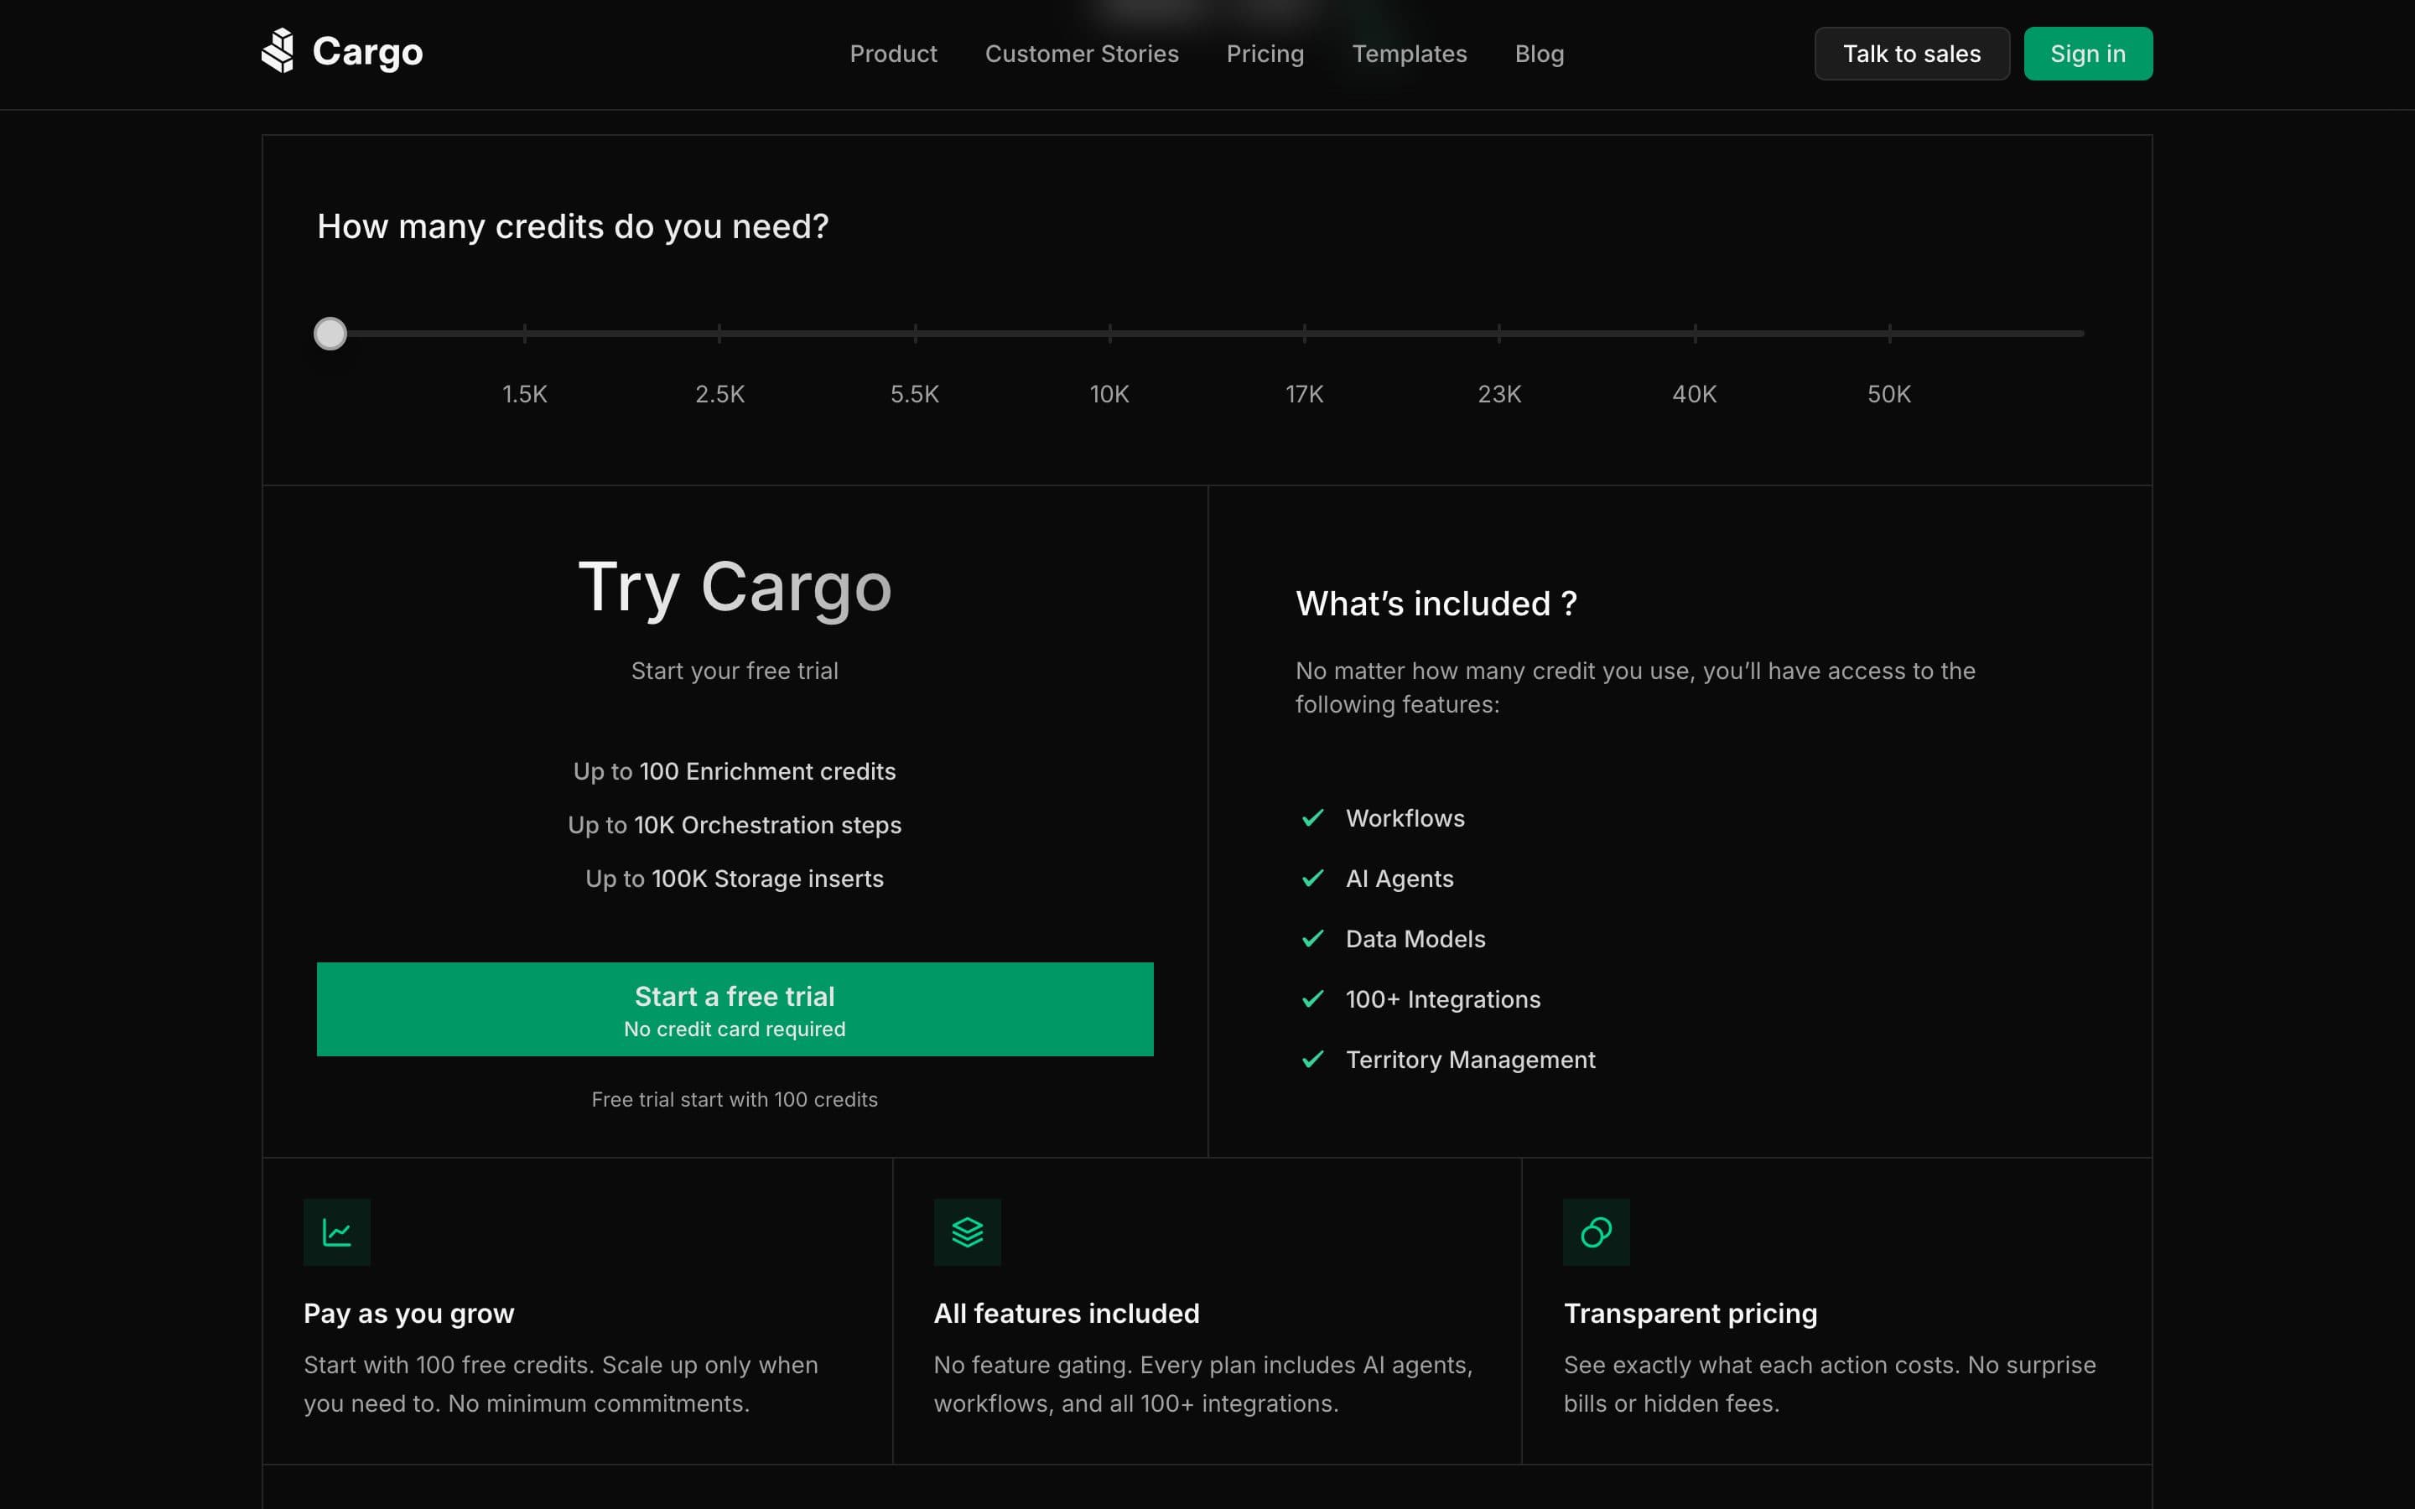Set credits slider to 5.5K tick
Screen dimensions: 2415x1509
coord(915,334)
